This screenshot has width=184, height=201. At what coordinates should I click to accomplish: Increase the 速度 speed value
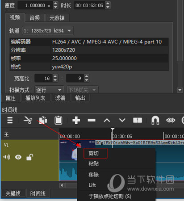pyautogui.click(x=55, y=3)
